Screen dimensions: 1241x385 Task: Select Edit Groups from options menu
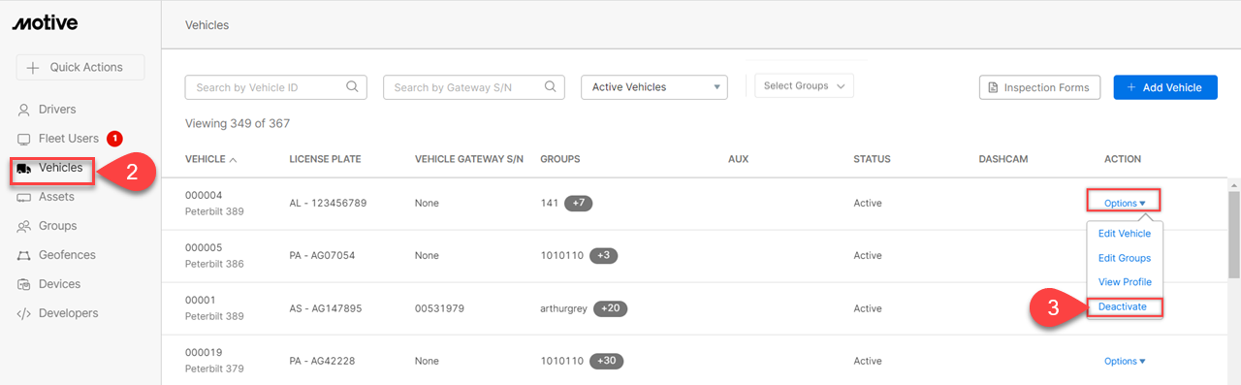1125,258
